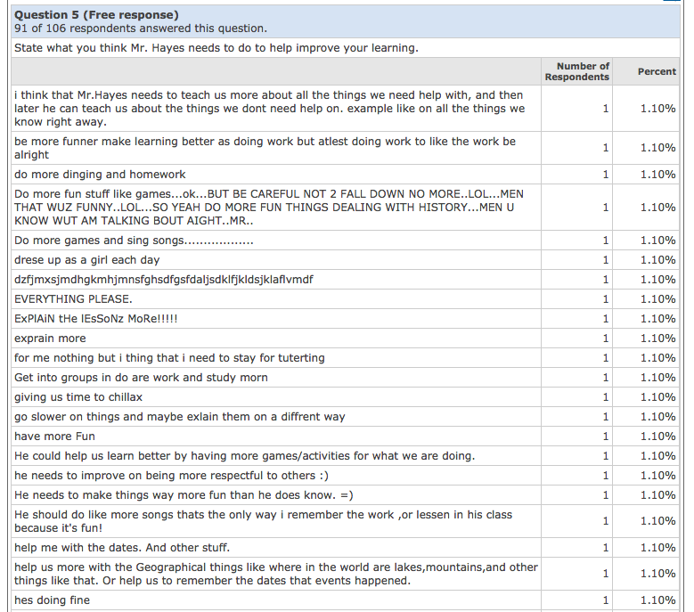Click the "exprain more" response
Image resolution: width=694 pixels, height=612 pixels.
pos(51,339)
